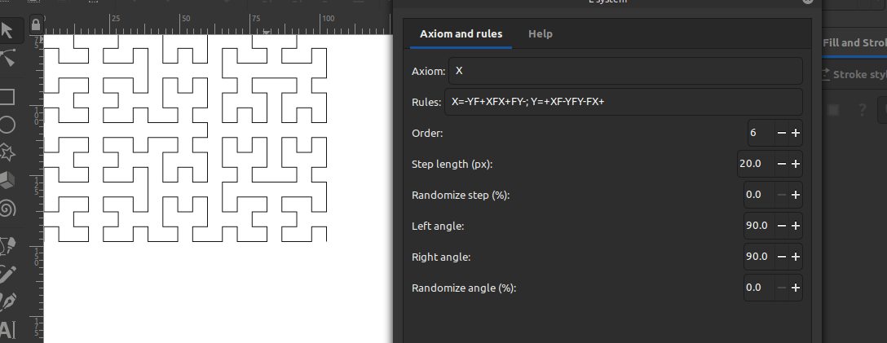Select the 3D Box tool
Viewport: 887px width, 343px height.
click(7, 181)
